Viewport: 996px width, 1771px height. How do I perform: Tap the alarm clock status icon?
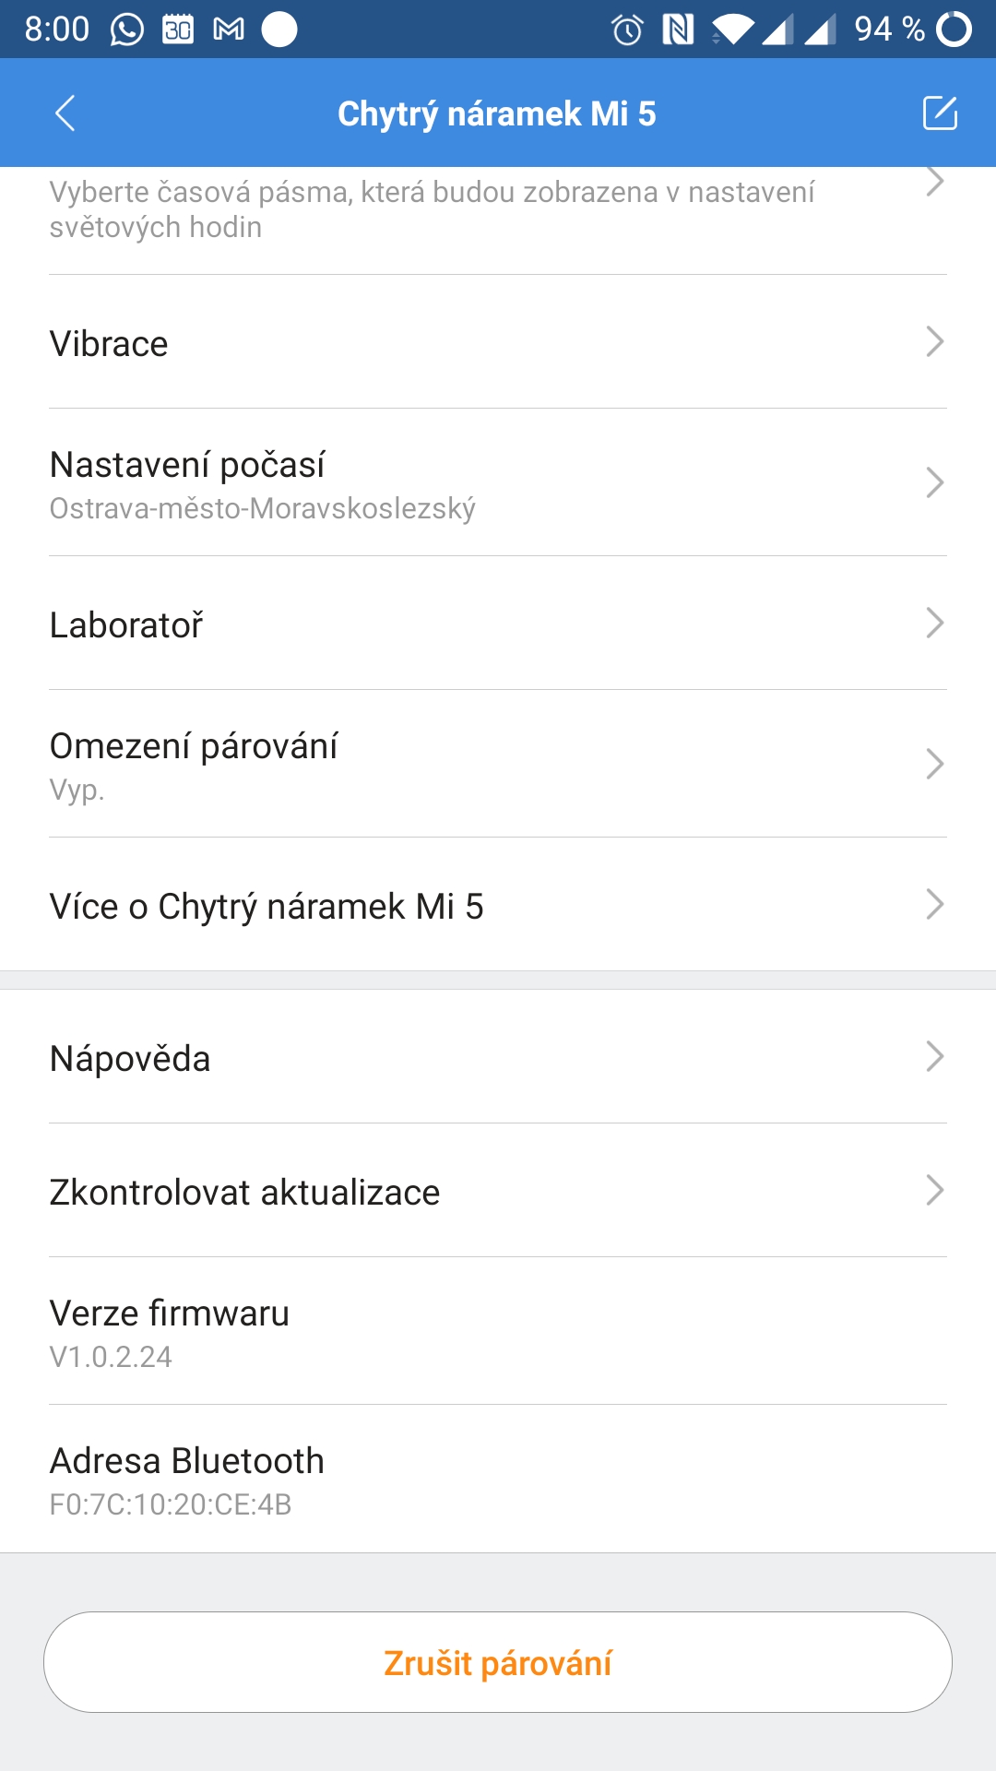(627, 30)
